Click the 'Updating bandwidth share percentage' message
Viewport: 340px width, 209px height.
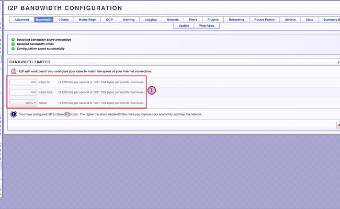44,40
